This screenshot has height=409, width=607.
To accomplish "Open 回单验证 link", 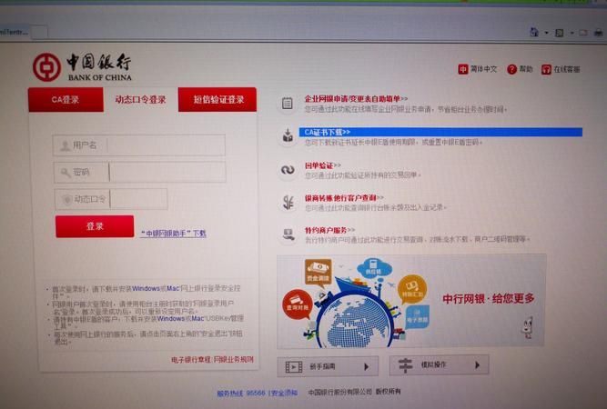I will [322, 165].
